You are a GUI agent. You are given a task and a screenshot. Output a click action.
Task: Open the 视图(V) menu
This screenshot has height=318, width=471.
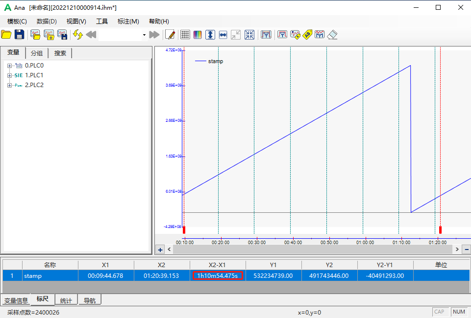(x=76, y=21)
